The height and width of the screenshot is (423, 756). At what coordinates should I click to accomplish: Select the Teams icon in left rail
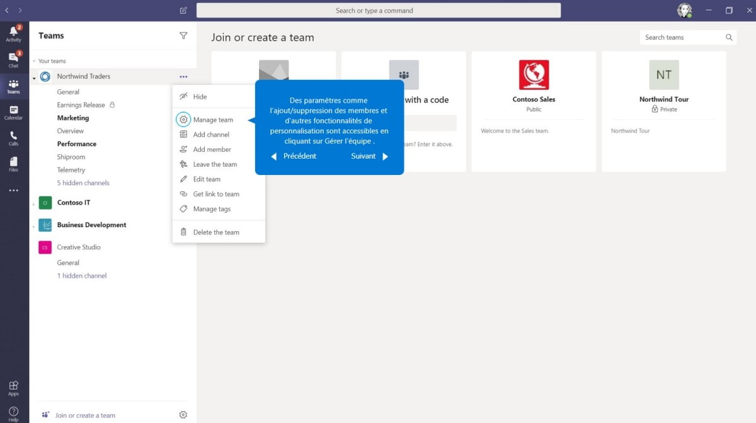(13, 86)
